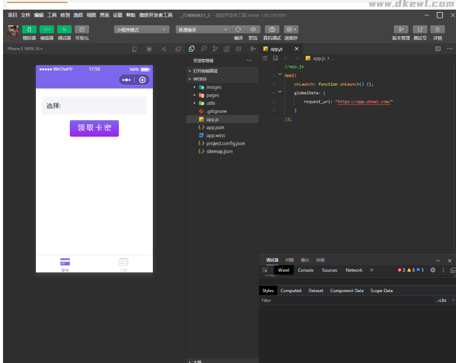Open the 小程序模式 mode dropdown
456x363 pixels.
point(141,30)
